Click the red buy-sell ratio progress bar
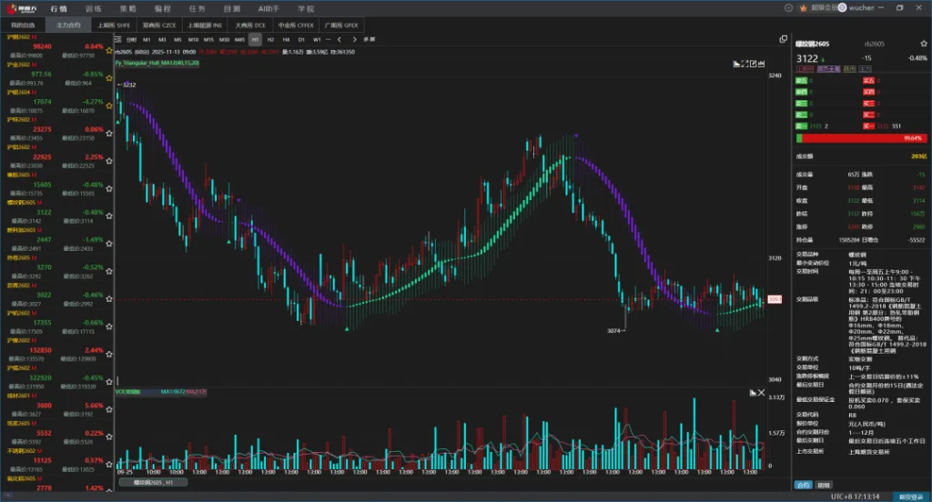Image resolution: width=932 pixels, height=502 pixels. pyautogui.click(x=860, y=138)
